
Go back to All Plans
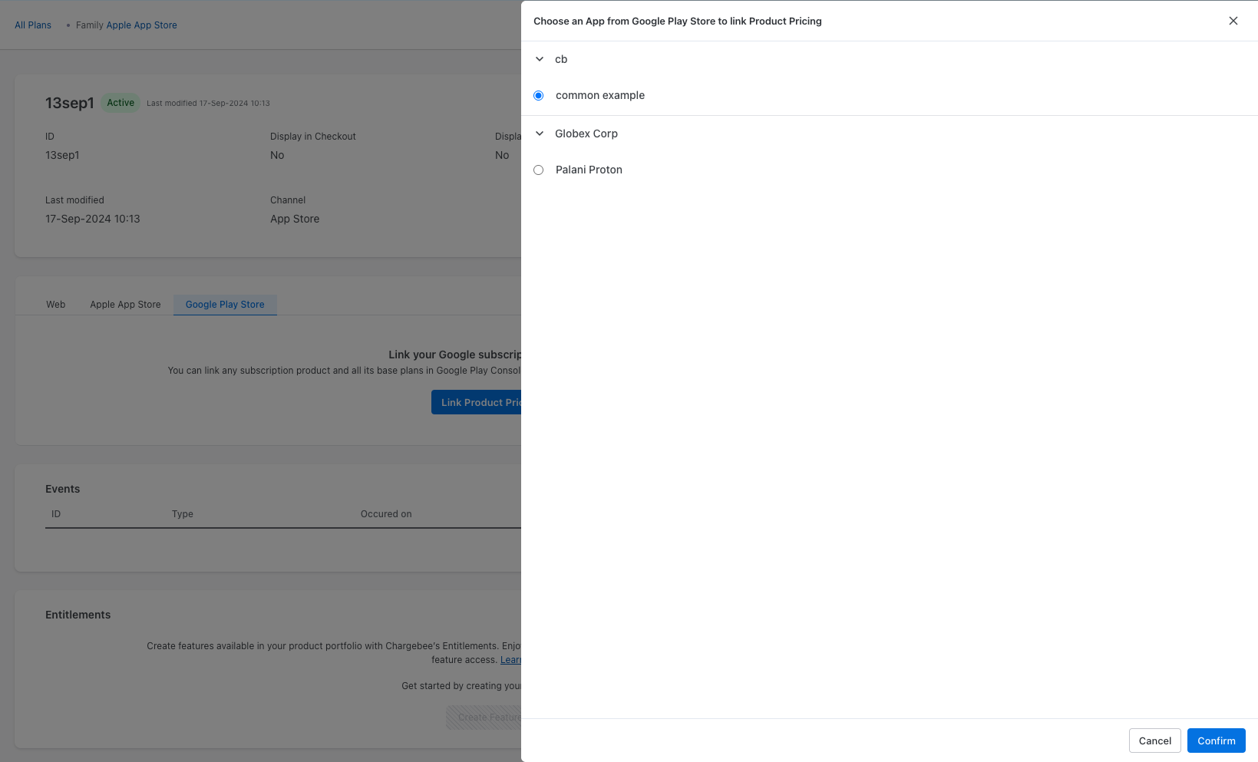coord(33,25)
